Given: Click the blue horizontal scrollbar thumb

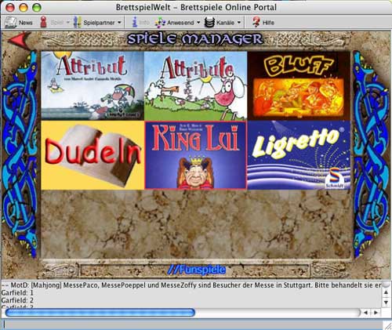Looking at the screenshot, I should pos(100,313).
